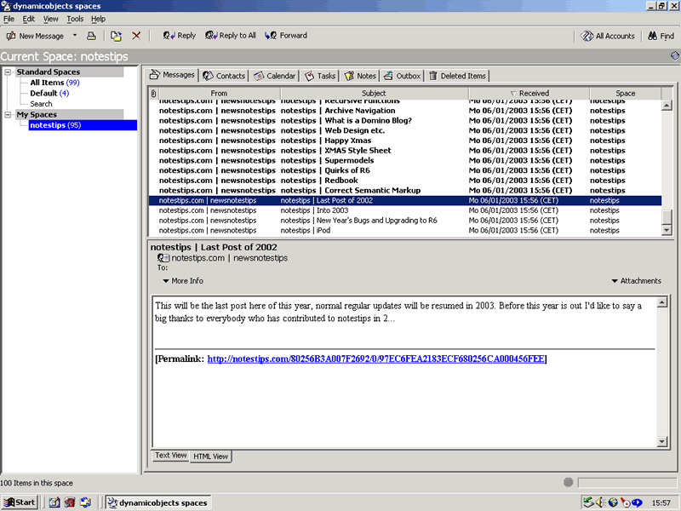Switch to the Messages tab
This screenshot has width=681, height=511.
(172, 75)
